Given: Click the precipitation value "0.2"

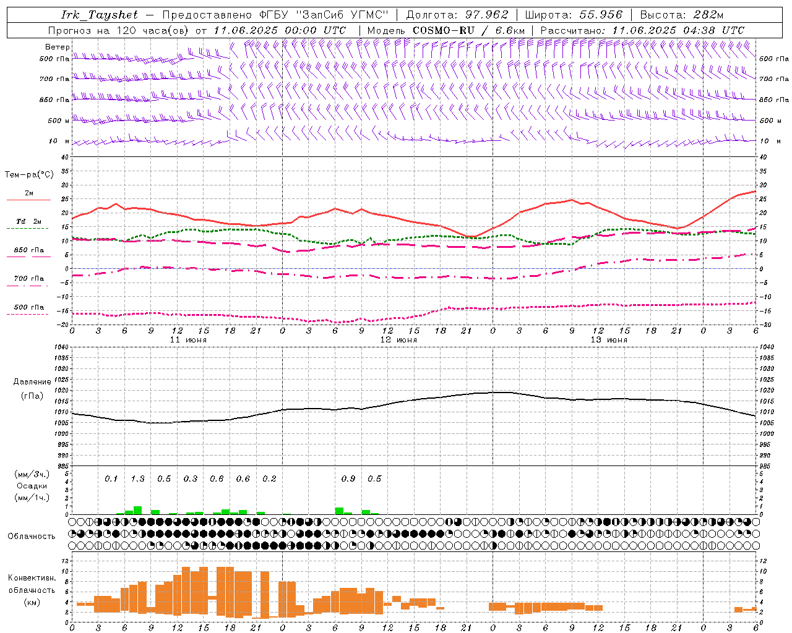Looking at the screenshot, I should 269,478.
